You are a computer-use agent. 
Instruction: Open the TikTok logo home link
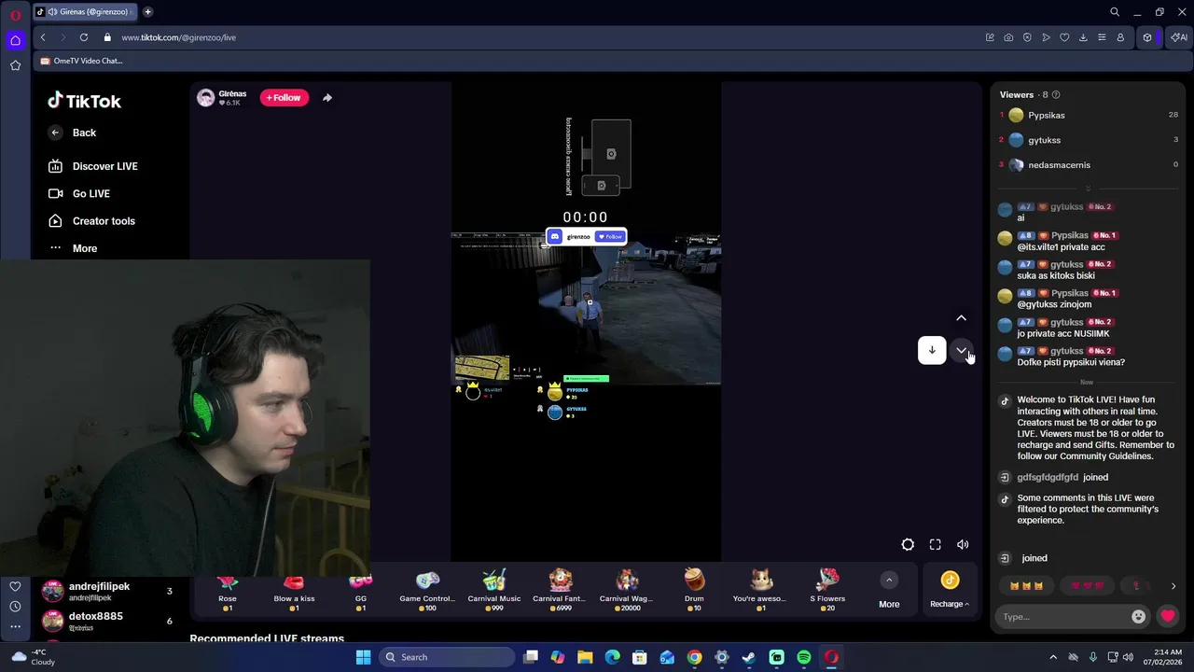[84, 101]
